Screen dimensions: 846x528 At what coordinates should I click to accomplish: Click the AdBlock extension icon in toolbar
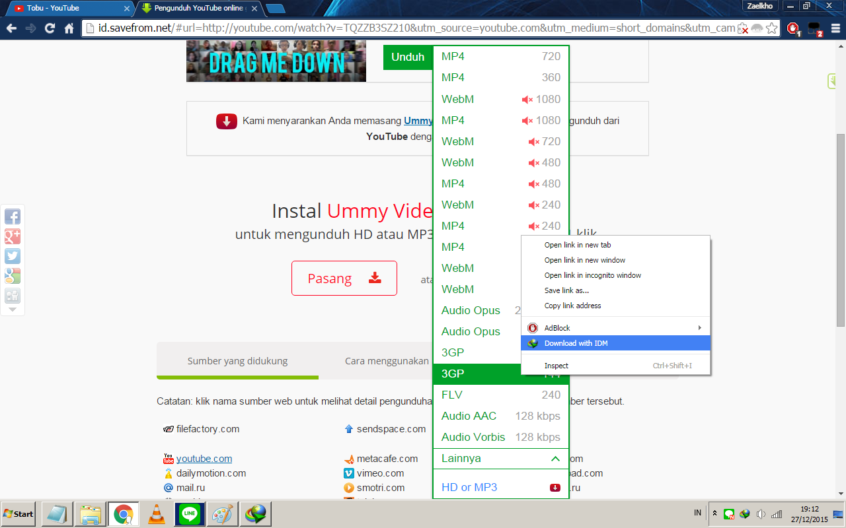point(794,29)
